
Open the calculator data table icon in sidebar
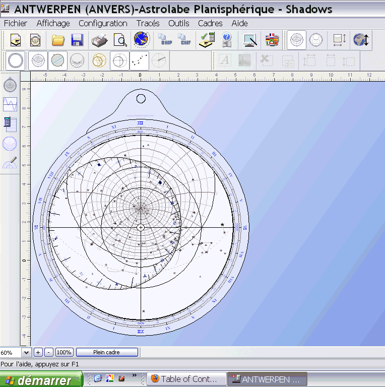pyautogui.click(x=10, y=123)
